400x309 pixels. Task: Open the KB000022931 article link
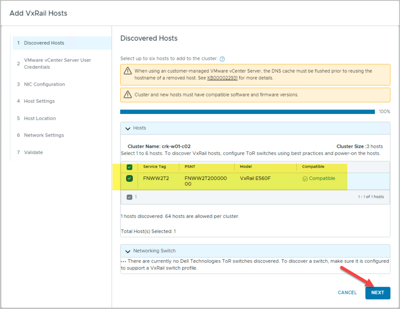222,78
